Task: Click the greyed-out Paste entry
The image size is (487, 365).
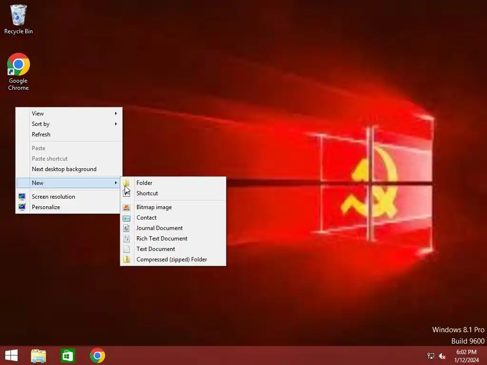Action: (69, 148)
